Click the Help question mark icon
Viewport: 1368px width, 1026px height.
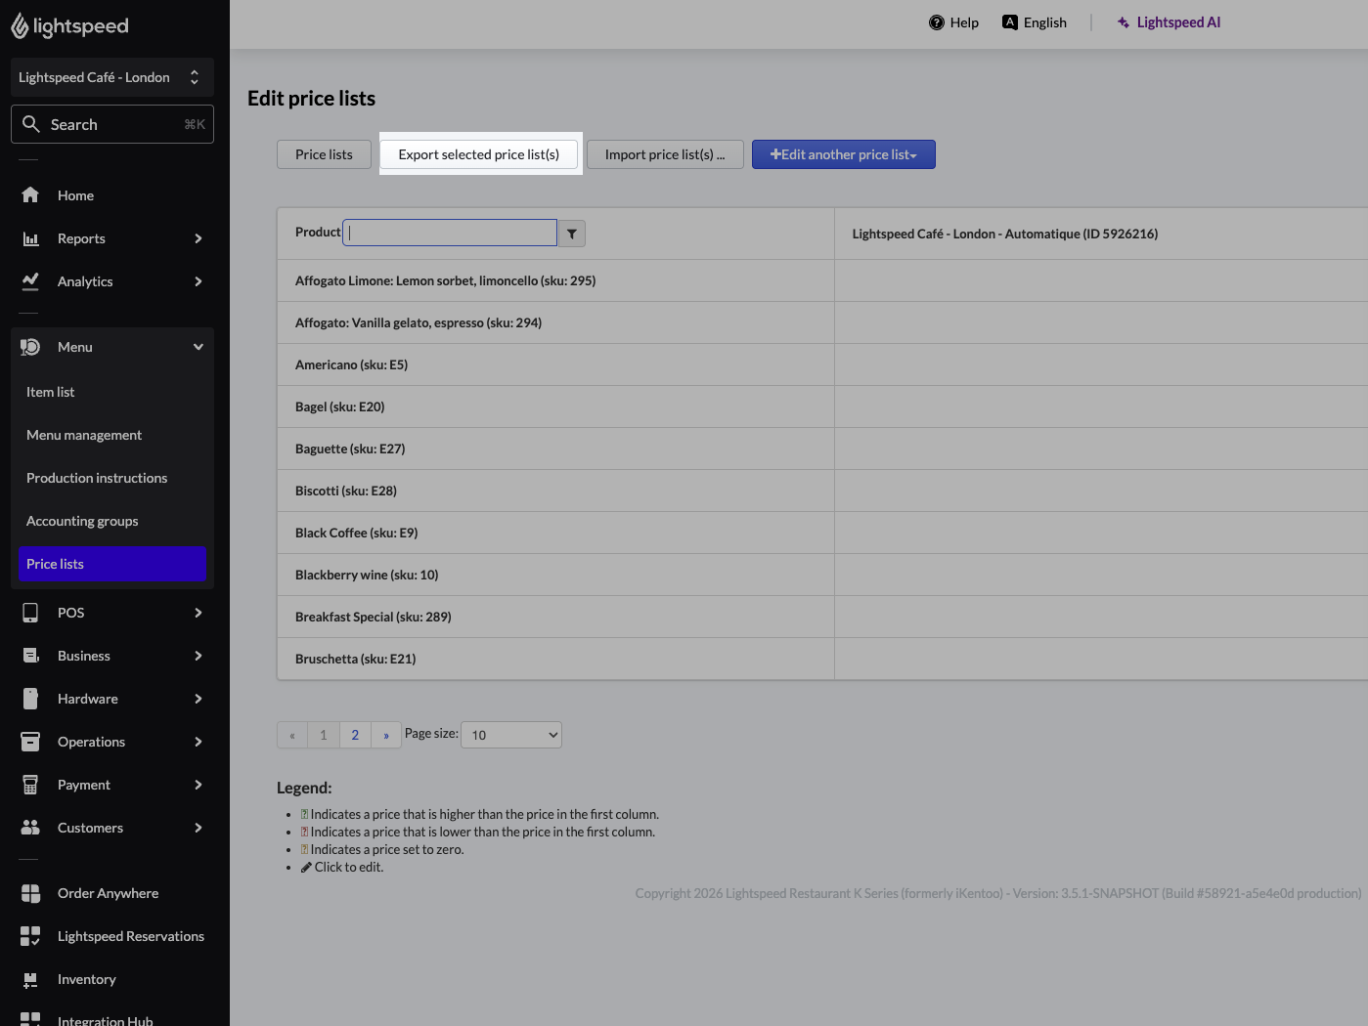tap(937, 22)
